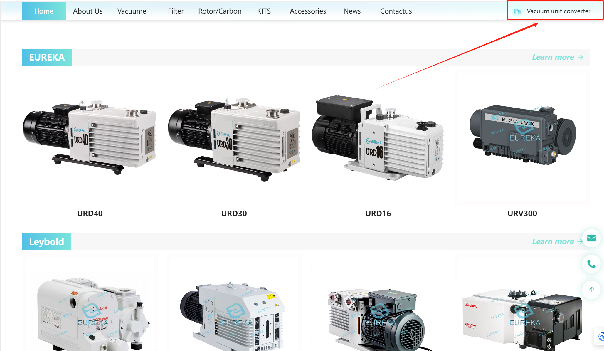Visit the News page
This screenshot has height=351, width=604.
pos(352,11)
